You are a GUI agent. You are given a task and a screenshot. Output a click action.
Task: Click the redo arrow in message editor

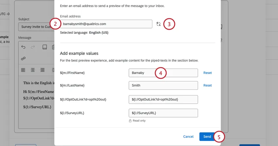33,47
